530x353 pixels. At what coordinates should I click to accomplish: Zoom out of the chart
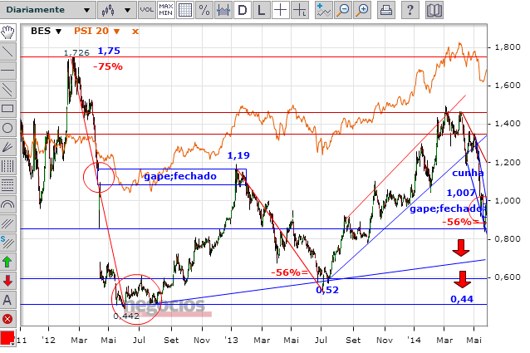(343, 10)
